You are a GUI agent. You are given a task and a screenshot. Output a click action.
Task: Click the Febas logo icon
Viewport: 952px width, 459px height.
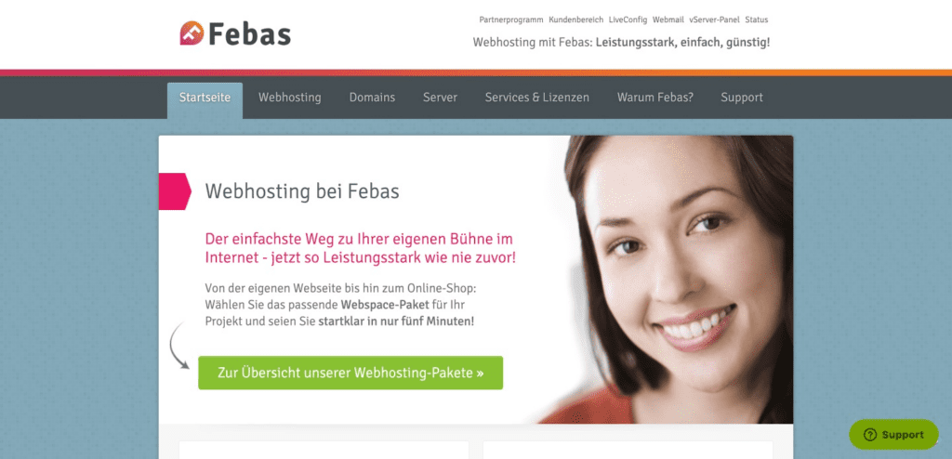coord(192,33)
